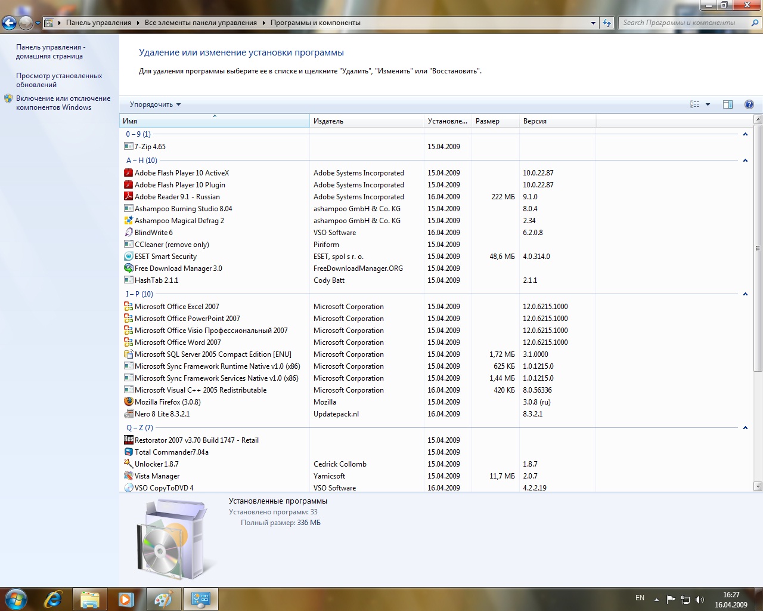This screenshot has width=763, height=611.
Task: Open Просмотр установленных обновлений link
Action: point(59,80)
